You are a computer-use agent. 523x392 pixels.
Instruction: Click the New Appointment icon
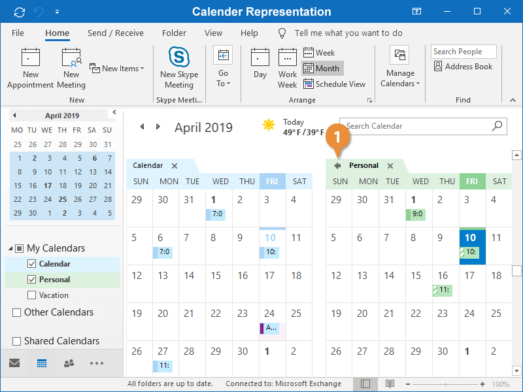(x=31, y=59)
